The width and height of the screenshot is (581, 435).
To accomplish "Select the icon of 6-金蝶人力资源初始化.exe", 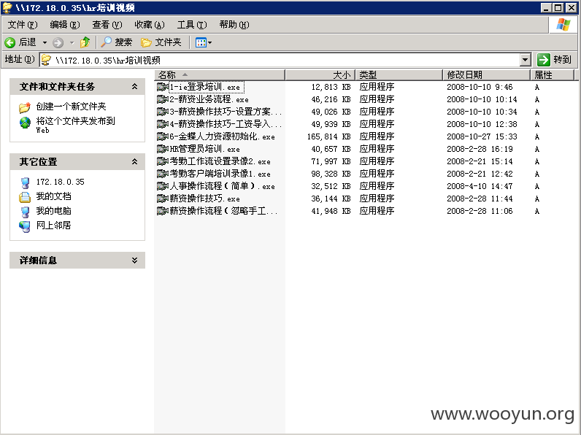I will 162,136.
